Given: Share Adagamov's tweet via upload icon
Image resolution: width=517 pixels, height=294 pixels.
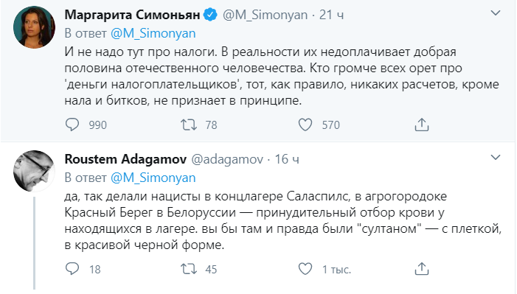Looking at the screenshot, I should pos(422,269).
